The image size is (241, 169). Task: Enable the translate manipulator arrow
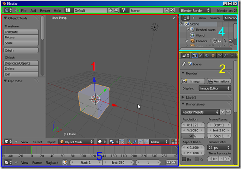click(135, 142)
